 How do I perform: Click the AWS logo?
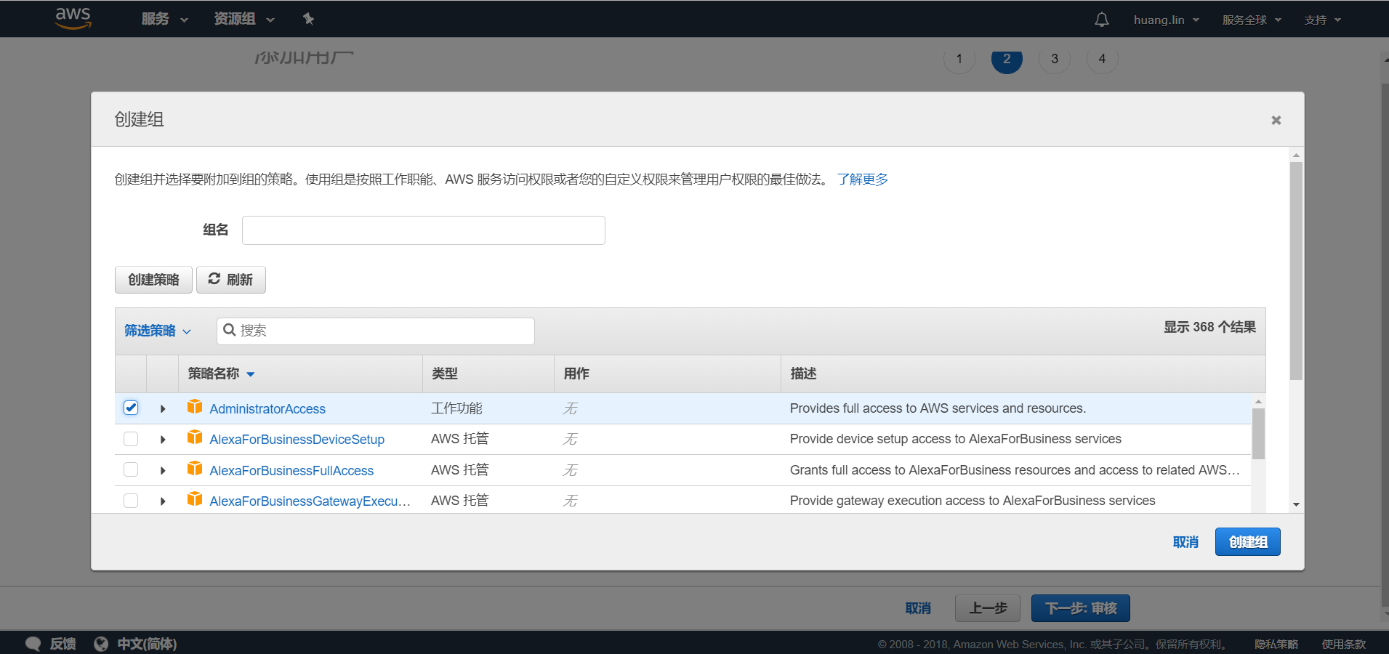coord(73,18)
